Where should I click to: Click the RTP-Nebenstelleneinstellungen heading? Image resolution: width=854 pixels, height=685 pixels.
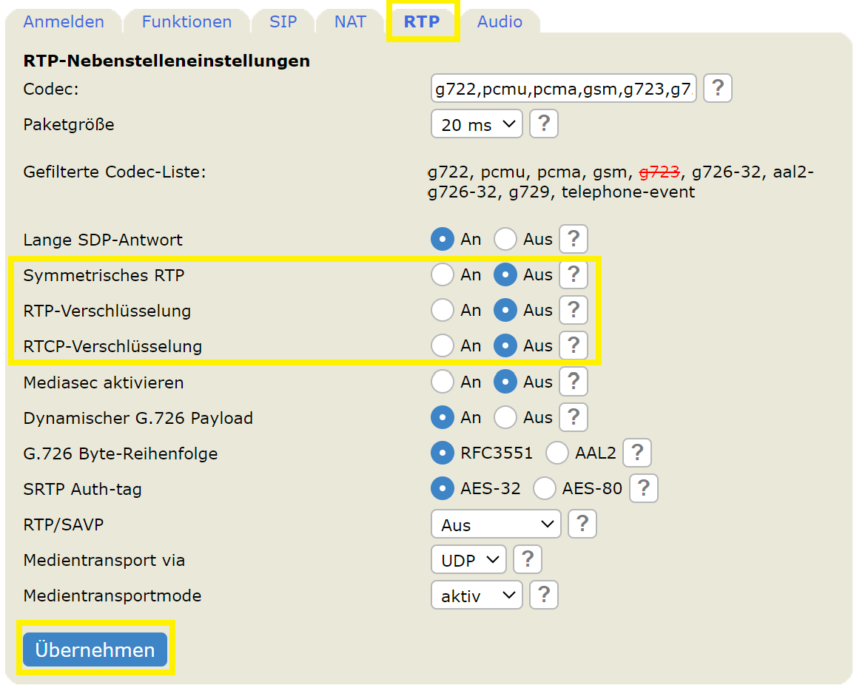click(166, 61)
